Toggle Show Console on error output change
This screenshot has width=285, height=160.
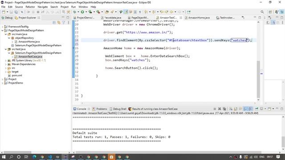250,109
